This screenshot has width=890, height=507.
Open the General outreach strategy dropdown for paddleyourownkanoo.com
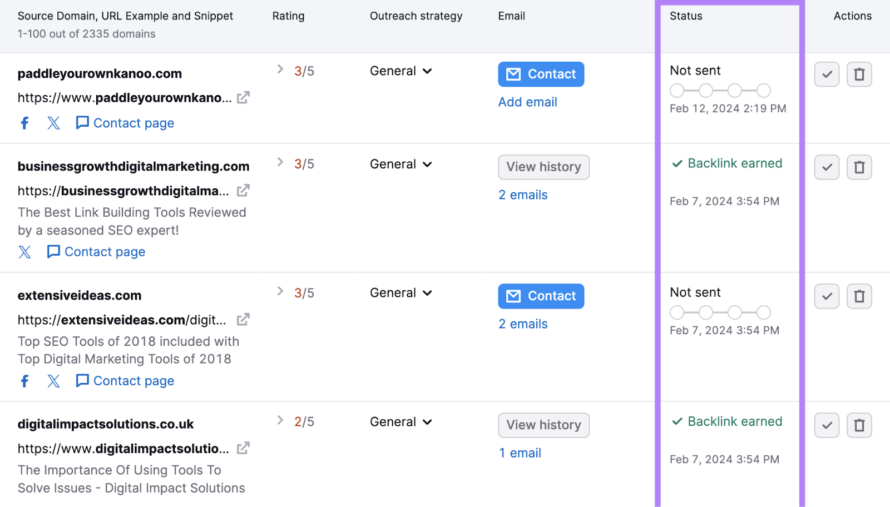tap(400, 71)
